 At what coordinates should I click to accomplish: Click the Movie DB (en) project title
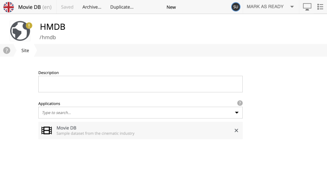pos(35,7)
